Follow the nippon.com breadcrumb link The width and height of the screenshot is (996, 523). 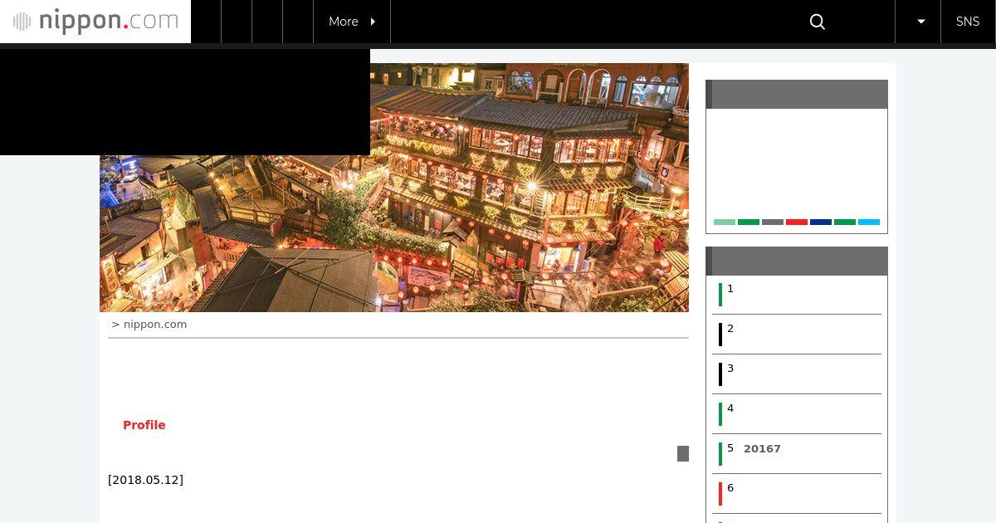[x=155, y=325]
